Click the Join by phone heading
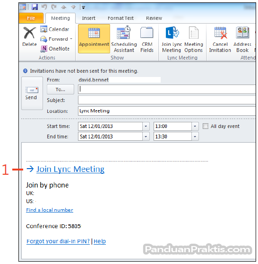Image resolution: width=258 pixels, height=264 pixels. pos(47,185)
